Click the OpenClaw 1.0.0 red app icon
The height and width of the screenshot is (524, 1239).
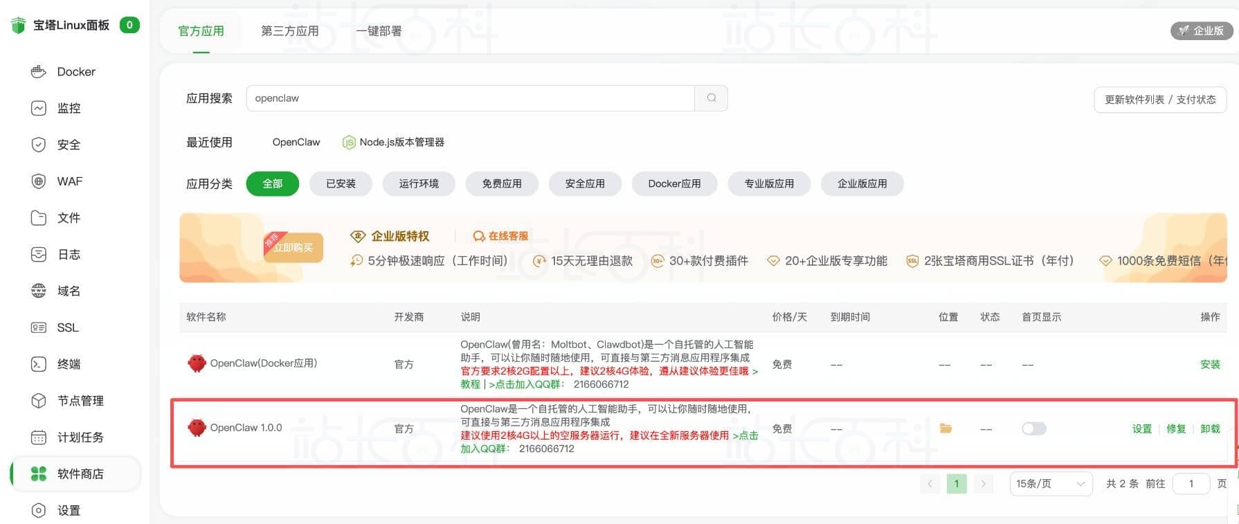(197, 428)
